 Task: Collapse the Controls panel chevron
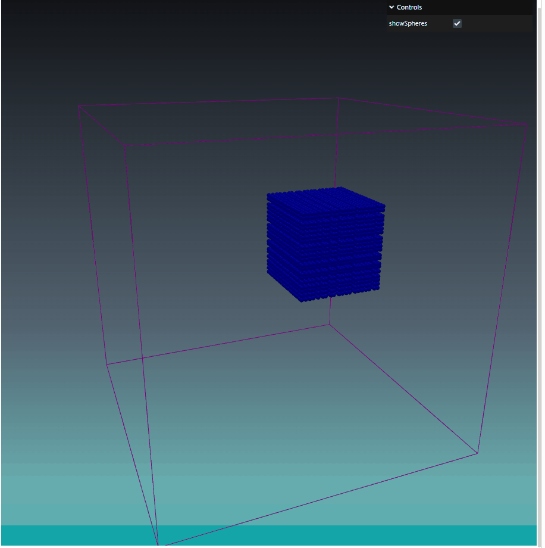(391, 7)
